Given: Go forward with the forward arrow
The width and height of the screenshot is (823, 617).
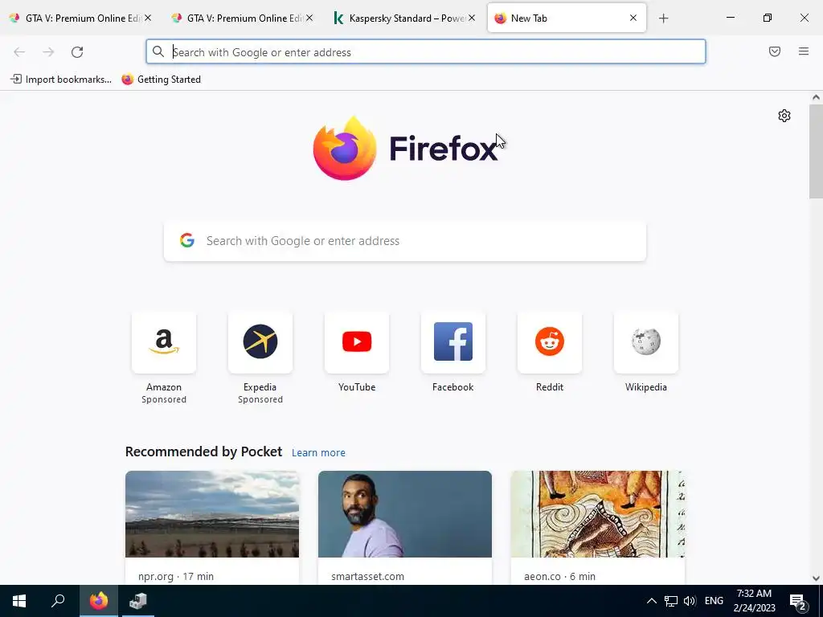Looking at the screenshot, I should point(48,52).
